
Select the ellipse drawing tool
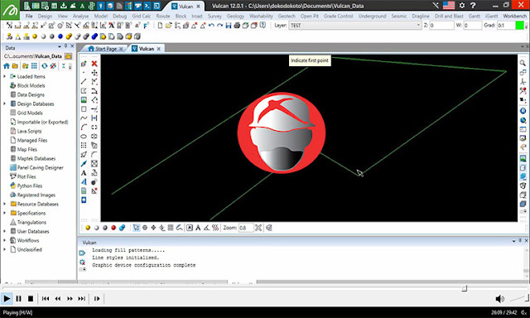[84, 136]
